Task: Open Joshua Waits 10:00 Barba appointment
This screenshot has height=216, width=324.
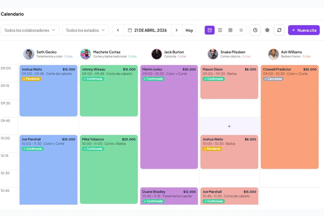Action: pyautogui.click(x=229, y=152)
